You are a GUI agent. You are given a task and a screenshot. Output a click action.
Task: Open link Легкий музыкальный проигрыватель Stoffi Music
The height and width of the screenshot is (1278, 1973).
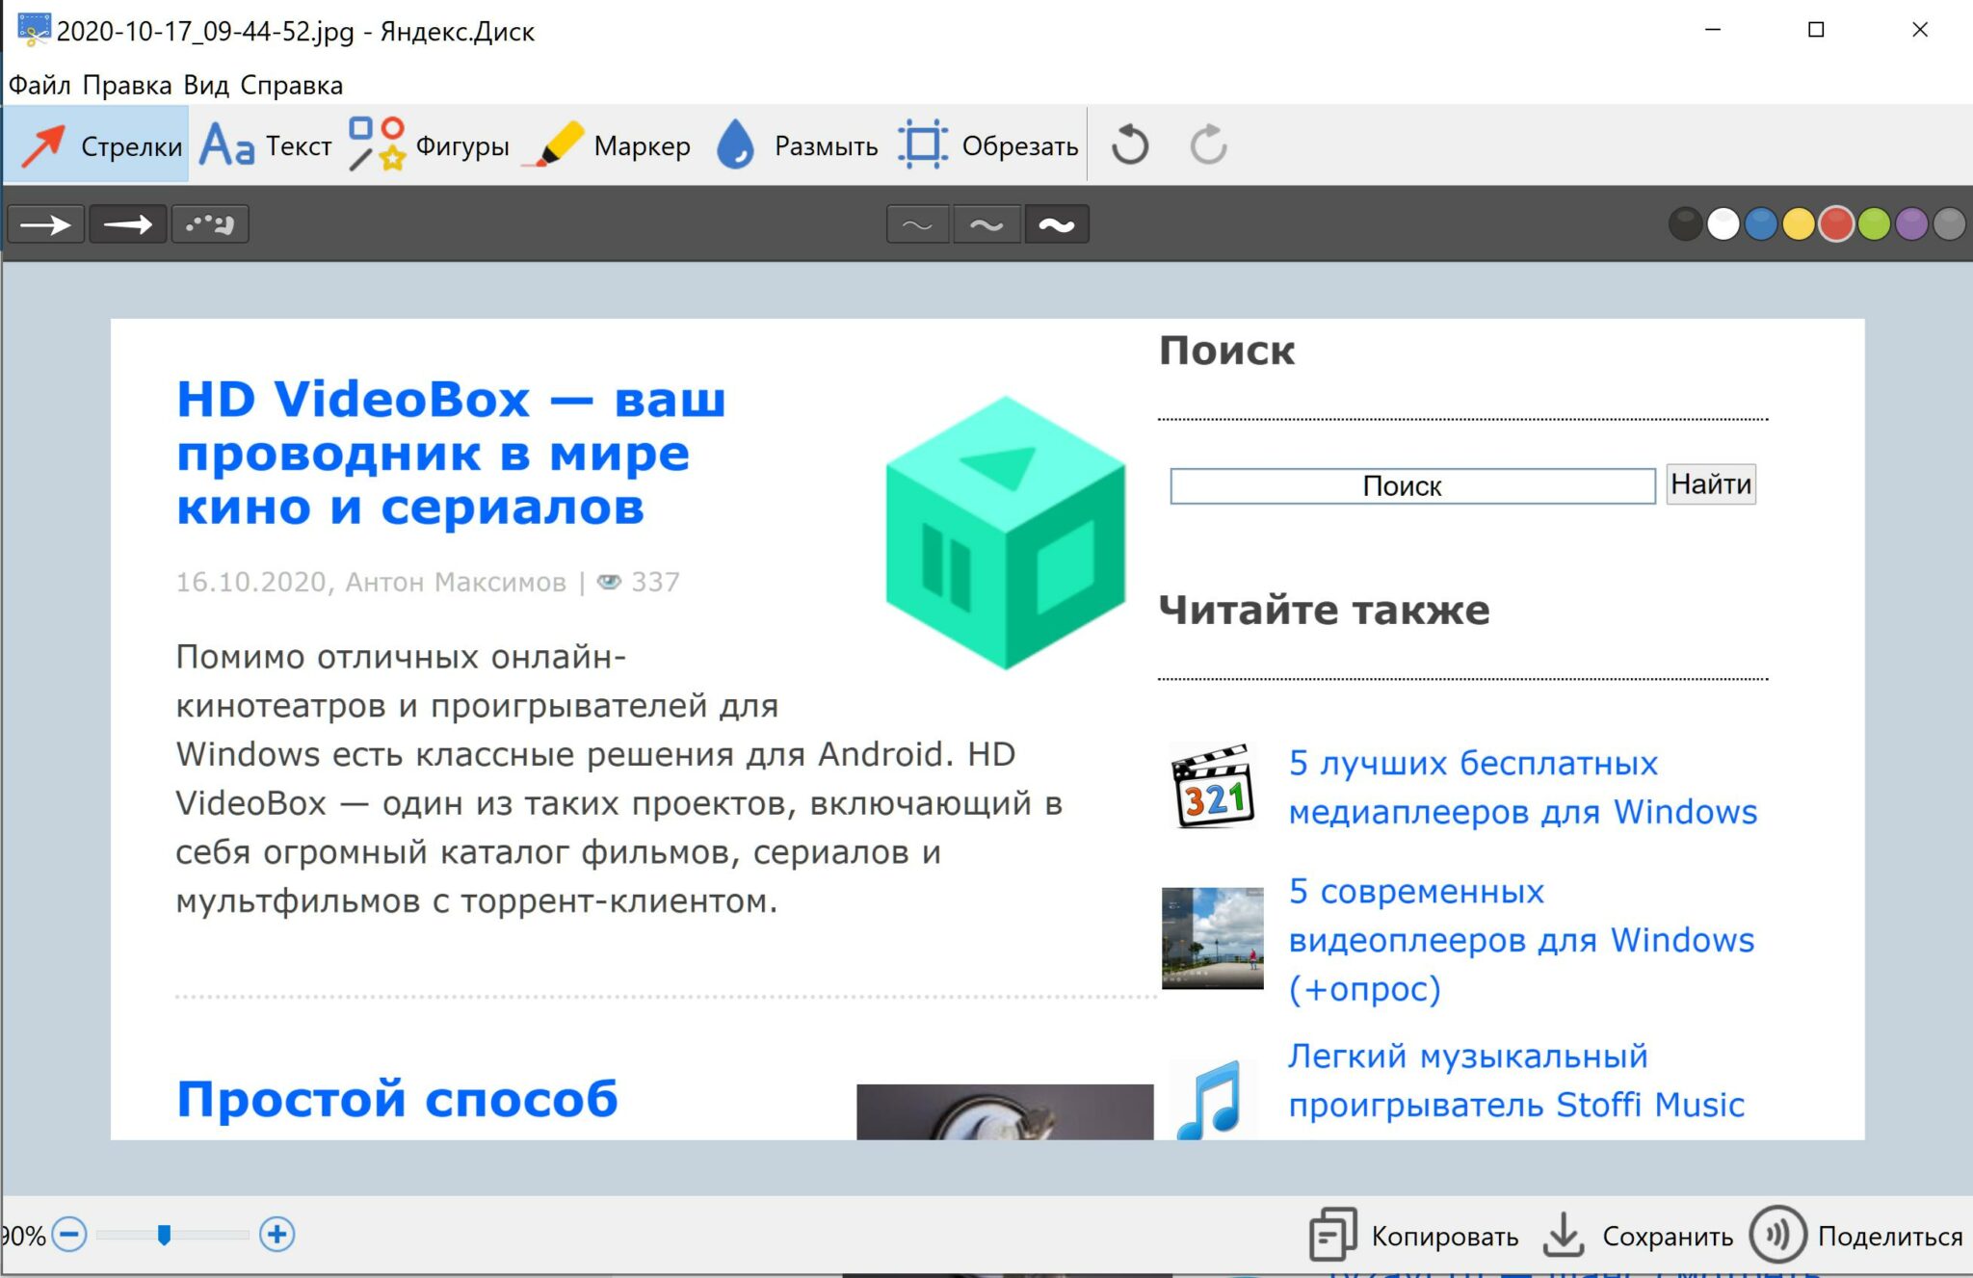[1516, 1080]
